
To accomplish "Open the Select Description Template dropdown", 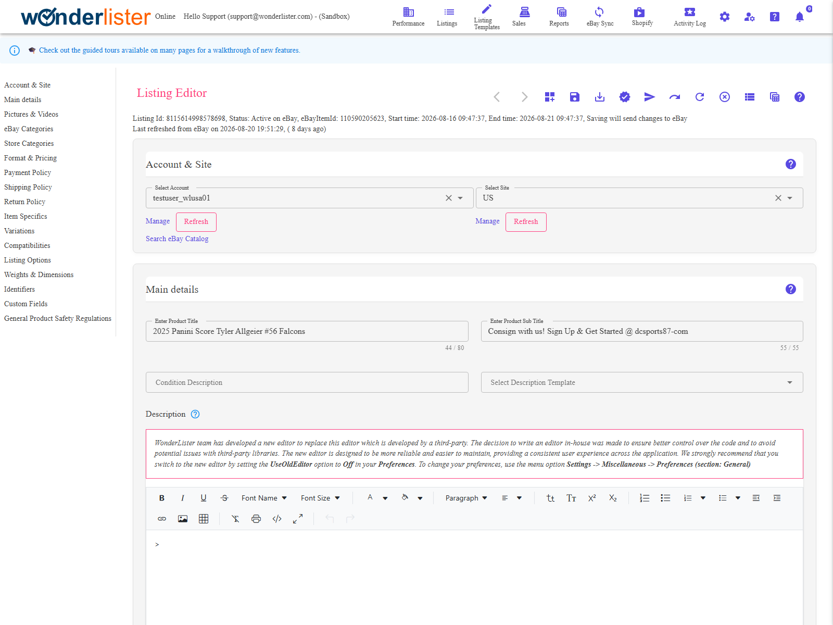I will [642, 382].
